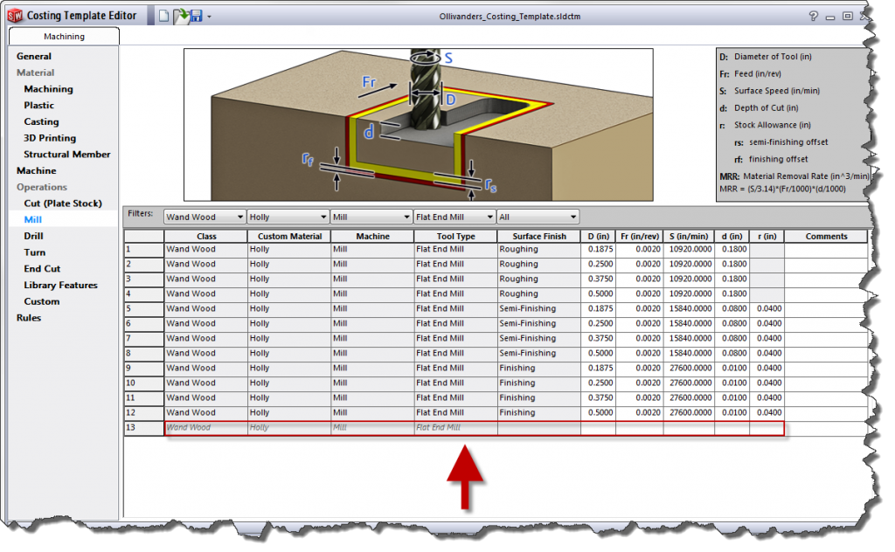The width and height of the screenshot is (895, 552).
Task: Save the current costing template
Action: pos(196,15)
